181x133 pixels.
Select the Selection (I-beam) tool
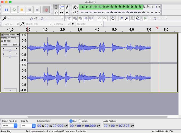pos(56,7)
